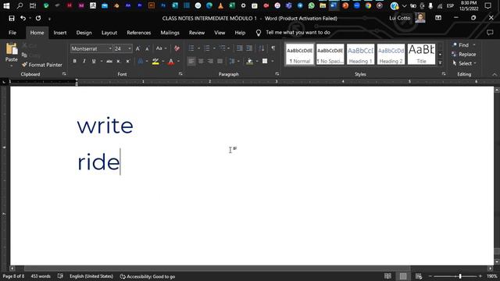500x281 pixels.
Task: Switch to the Review tab
Action: coord(197,33)
